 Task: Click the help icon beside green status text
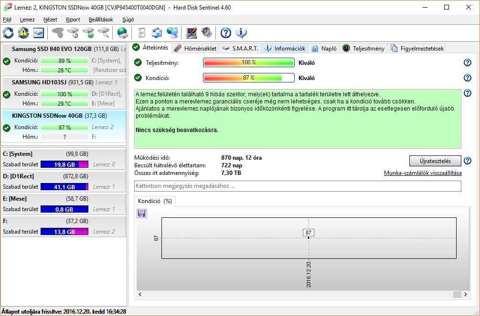(x=468, y=93)
